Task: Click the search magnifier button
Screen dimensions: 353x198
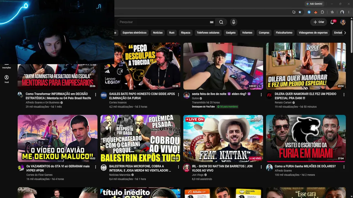Action: (x=221, y=22)
